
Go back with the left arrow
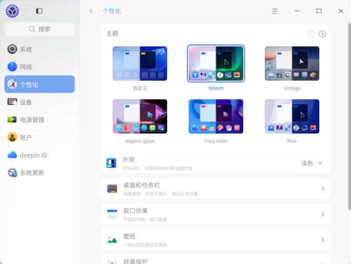point(91,11)
